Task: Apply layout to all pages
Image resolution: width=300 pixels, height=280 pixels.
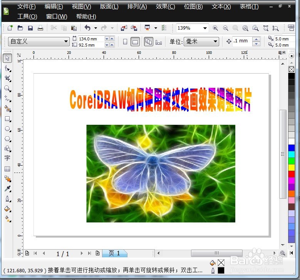Action: [x=149, y=42]
